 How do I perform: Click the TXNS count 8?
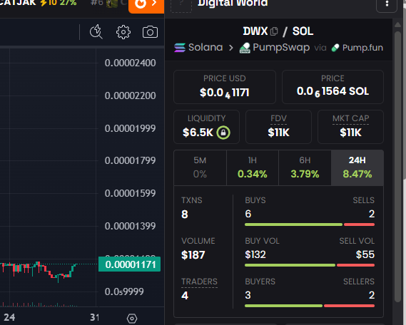[x=185, y=215]
